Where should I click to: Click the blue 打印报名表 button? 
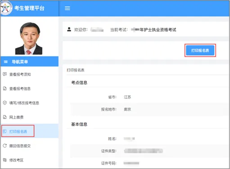click(200, 50)
